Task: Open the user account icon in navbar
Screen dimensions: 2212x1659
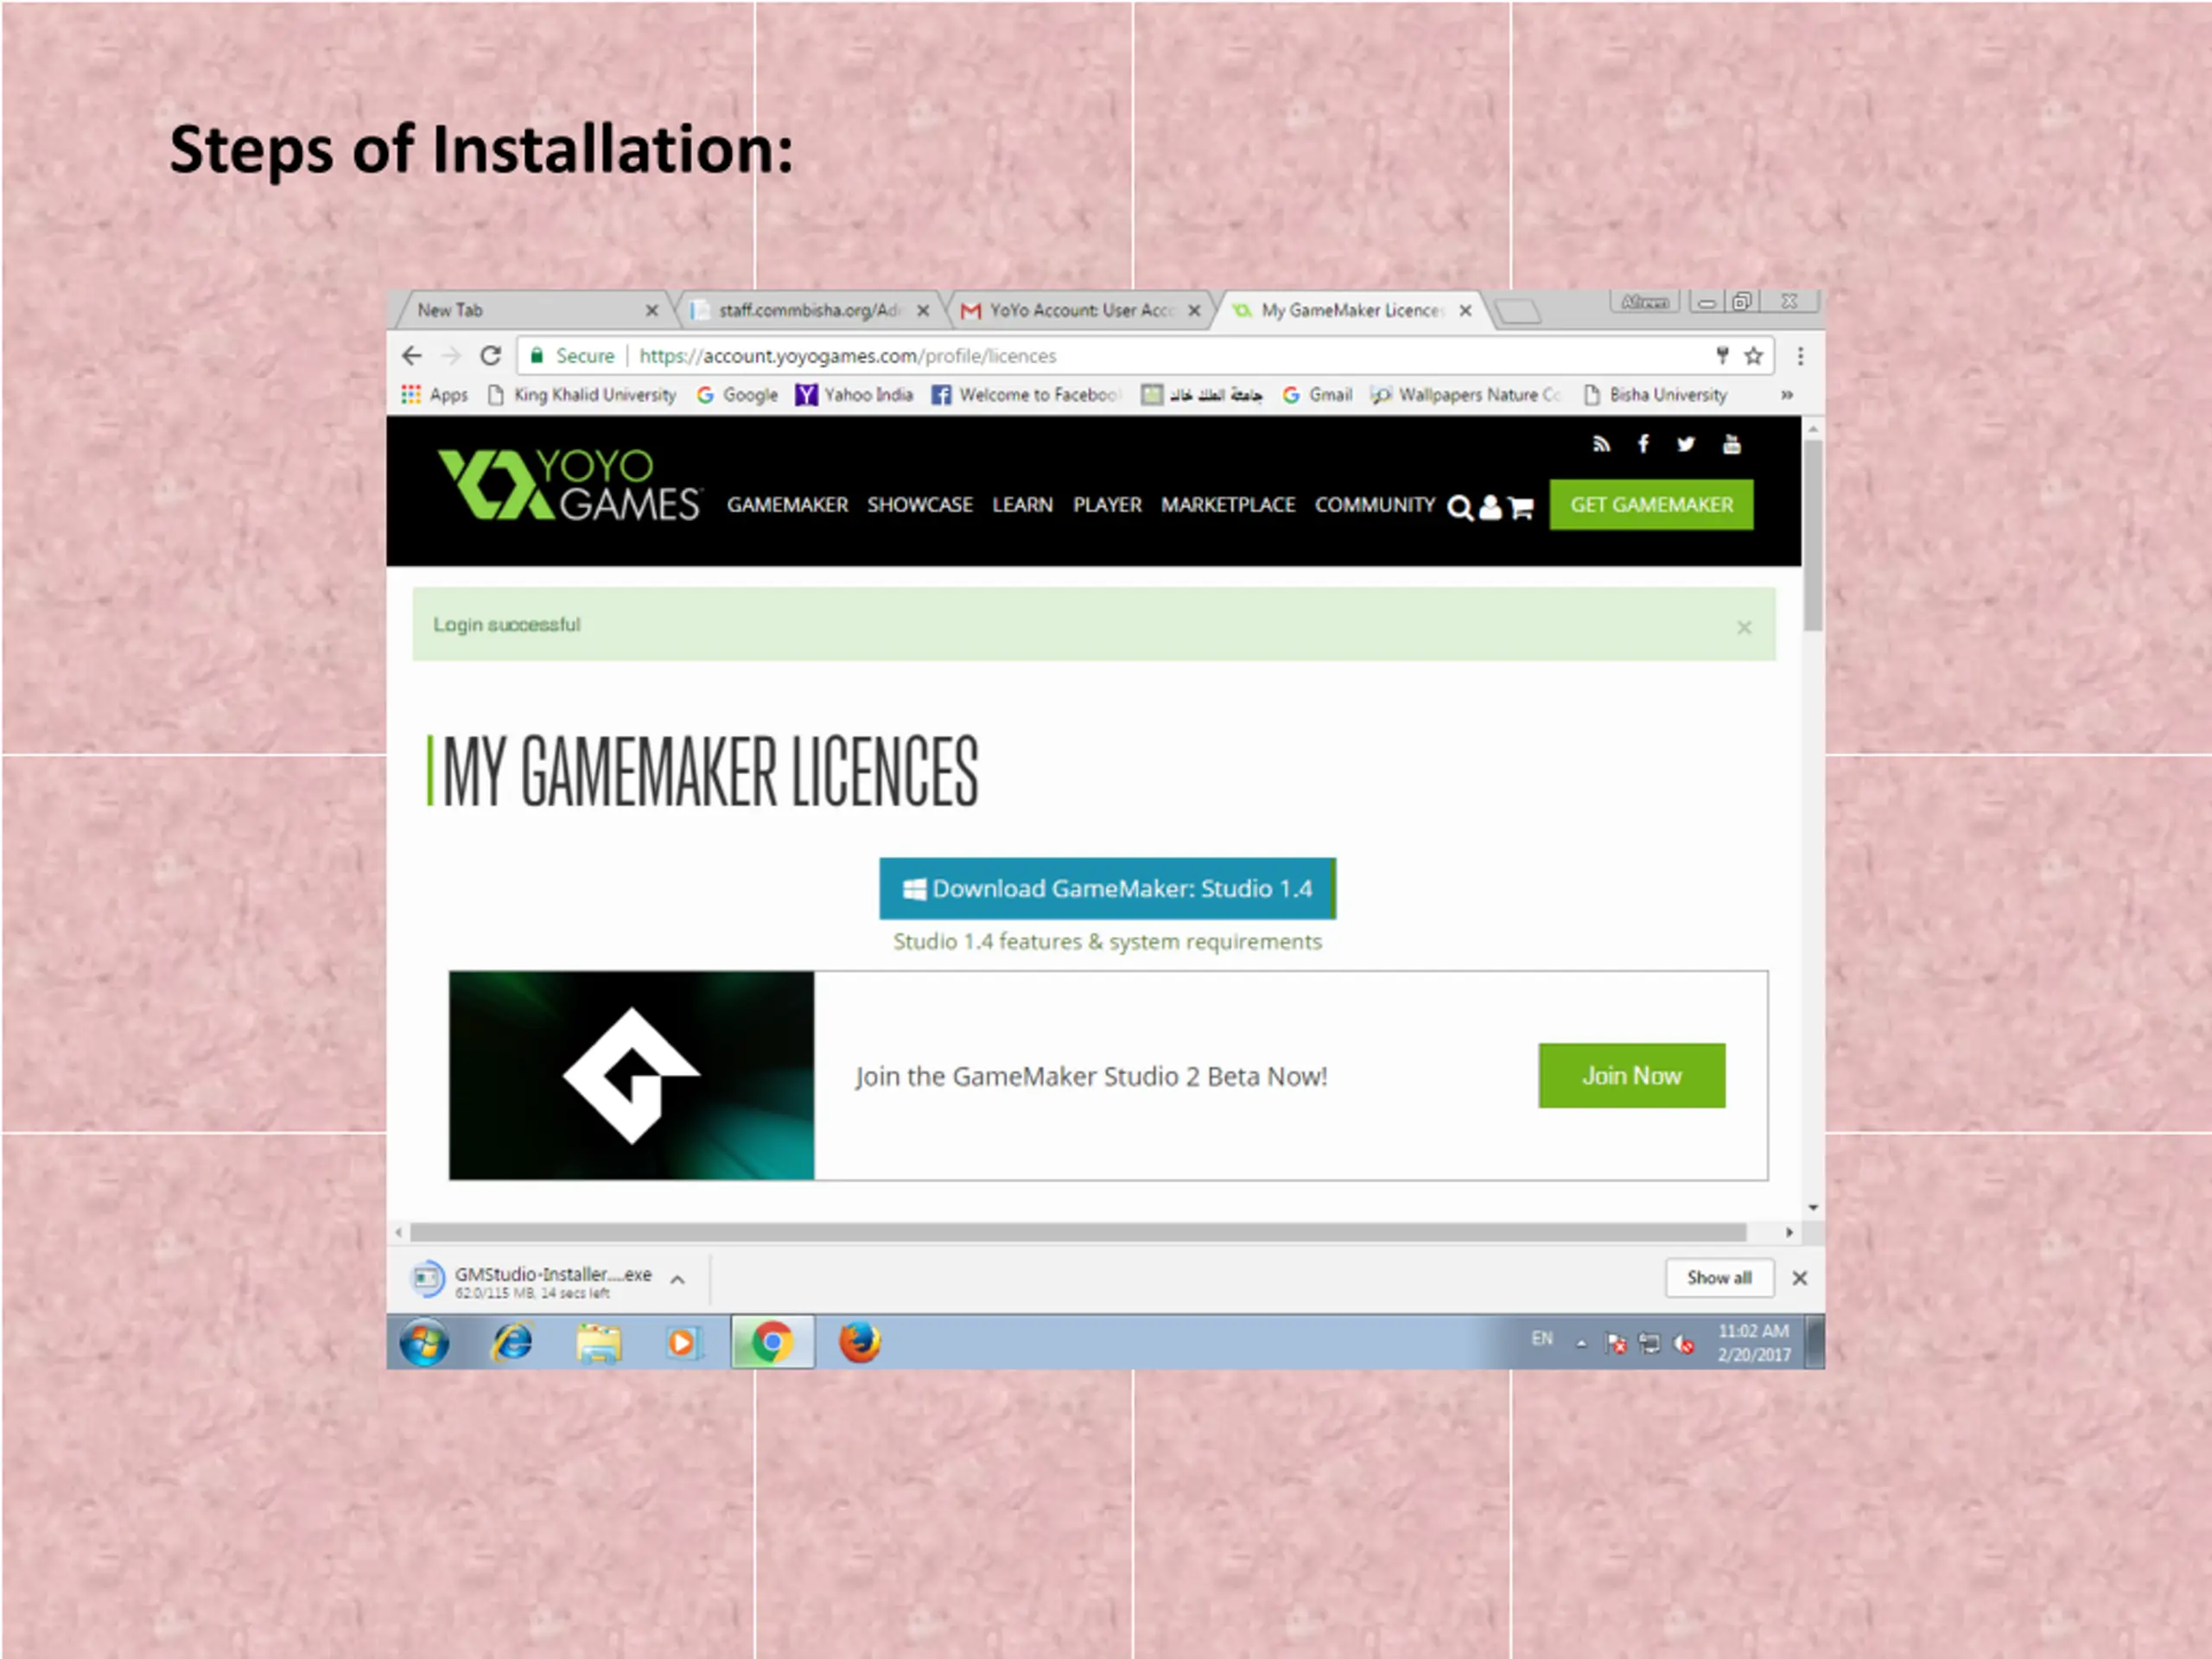Action: coord(1490,508)
